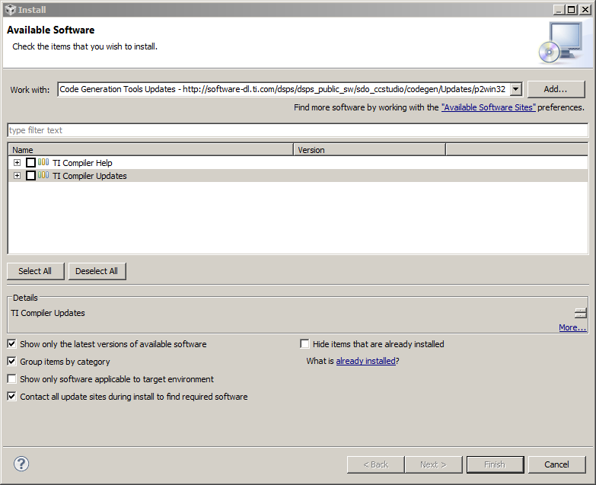Minimize the Install window

pos(559,10)
